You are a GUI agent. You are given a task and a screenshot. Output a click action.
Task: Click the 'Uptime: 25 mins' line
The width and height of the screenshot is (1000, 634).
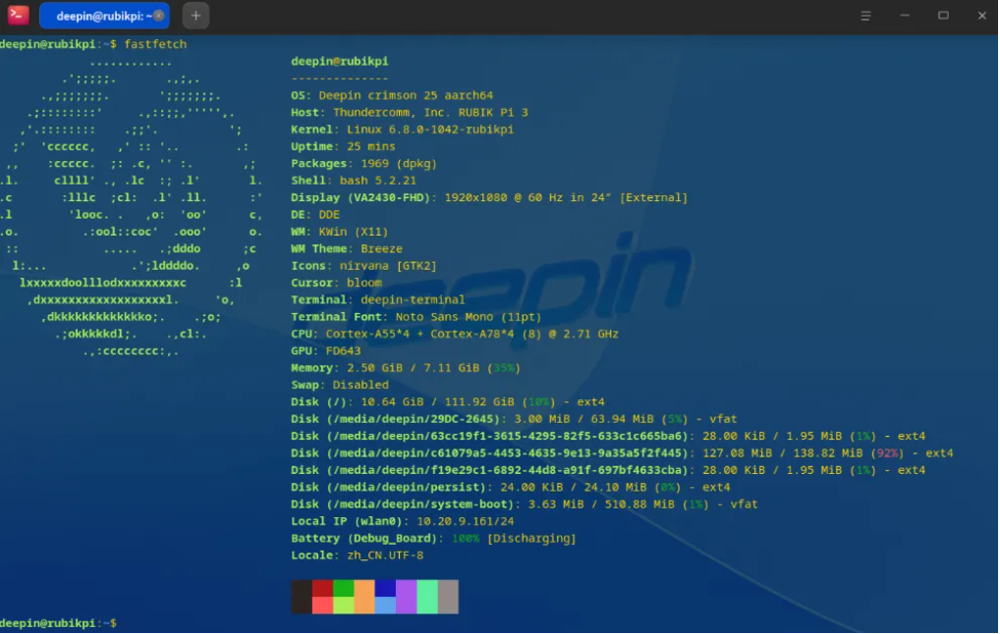(343, 146)
